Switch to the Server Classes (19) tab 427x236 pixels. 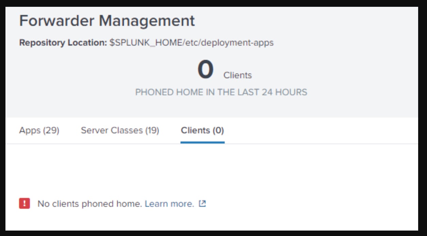[x=120, y=130]
